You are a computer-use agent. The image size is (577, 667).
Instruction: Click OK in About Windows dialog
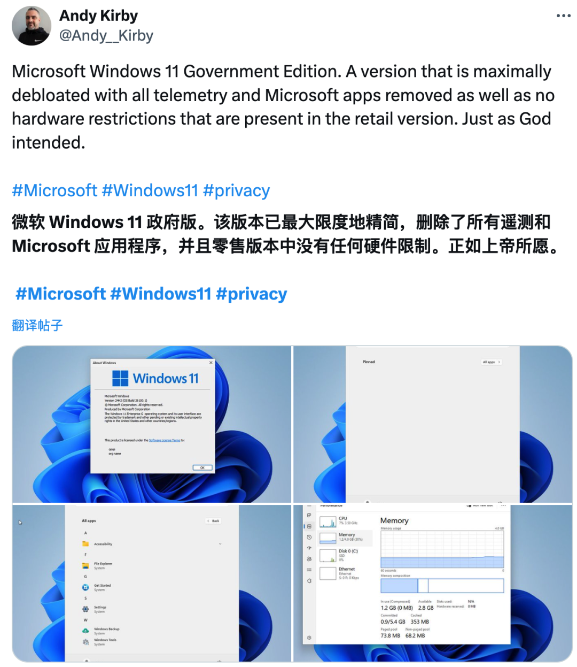tap(202, 467)
